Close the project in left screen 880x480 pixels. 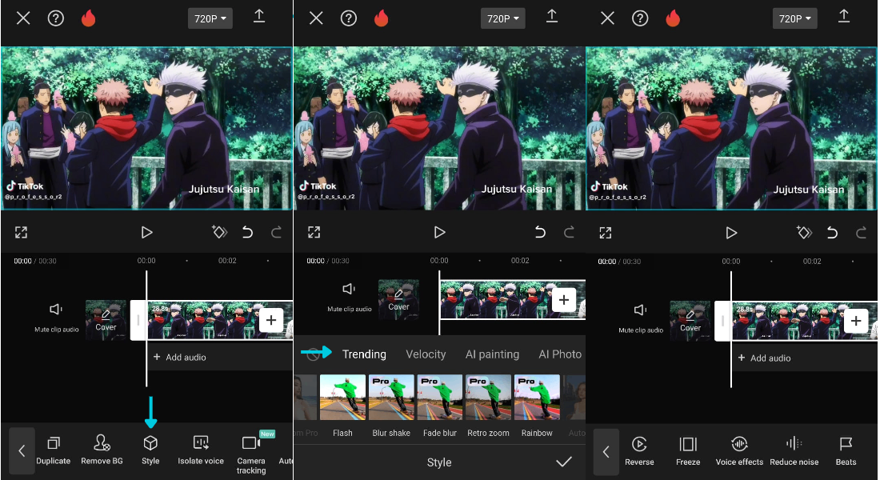click(23, 18)
